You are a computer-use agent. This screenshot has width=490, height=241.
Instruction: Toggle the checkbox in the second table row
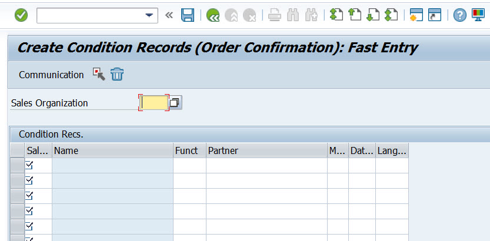29,180
